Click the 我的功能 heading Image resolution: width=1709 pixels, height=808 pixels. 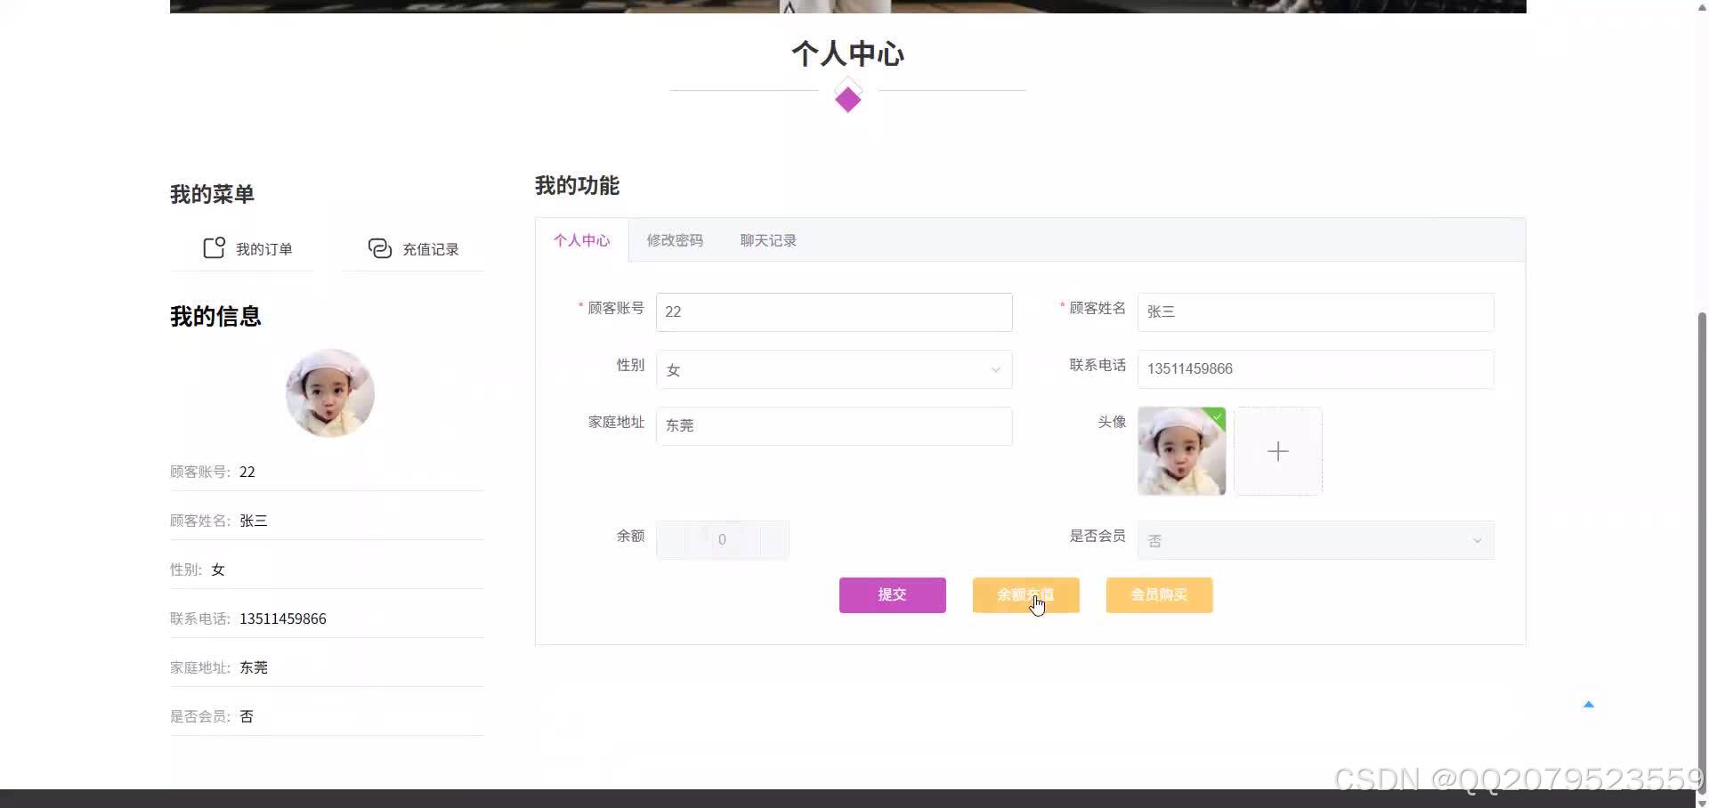click(577, 186)
